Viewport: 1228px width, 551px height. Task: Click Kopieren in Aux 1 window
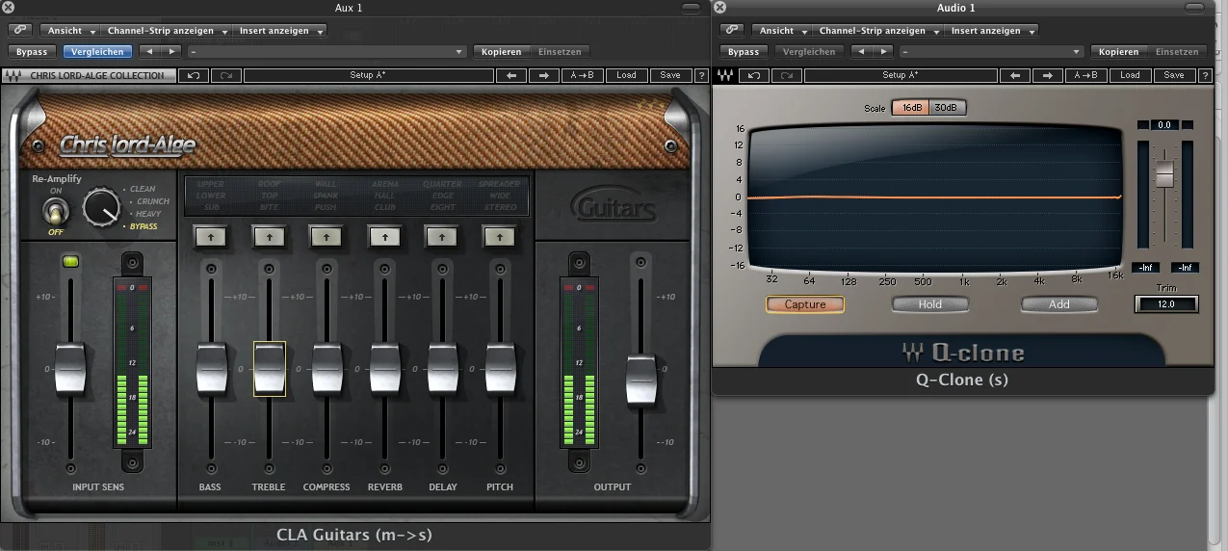[502, 52]
